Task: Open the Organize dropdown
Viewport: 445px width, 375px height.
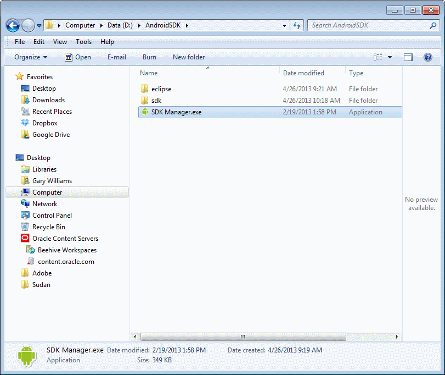Action: 31,57
